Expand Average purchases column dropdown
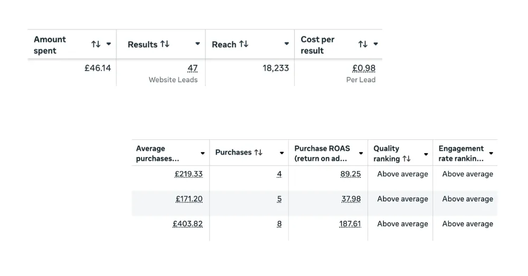The image size is (528, 276). point(203,154)
